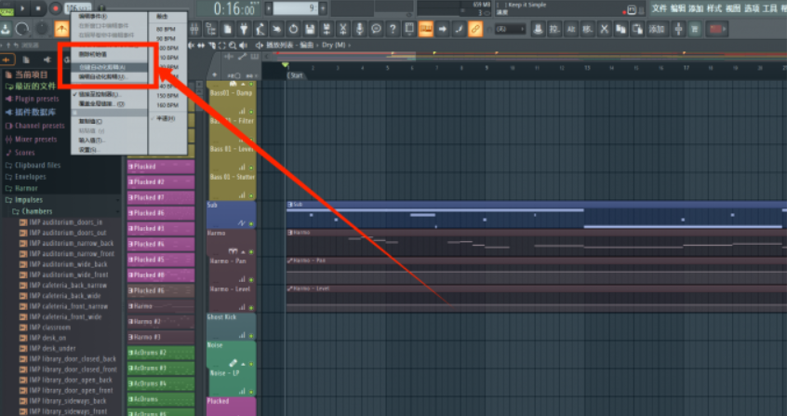Image resolution: width=787 pixels, height=416 pixels.
Task: Select 创建自动化剪辑 in context menu
Action: (102, 67)
